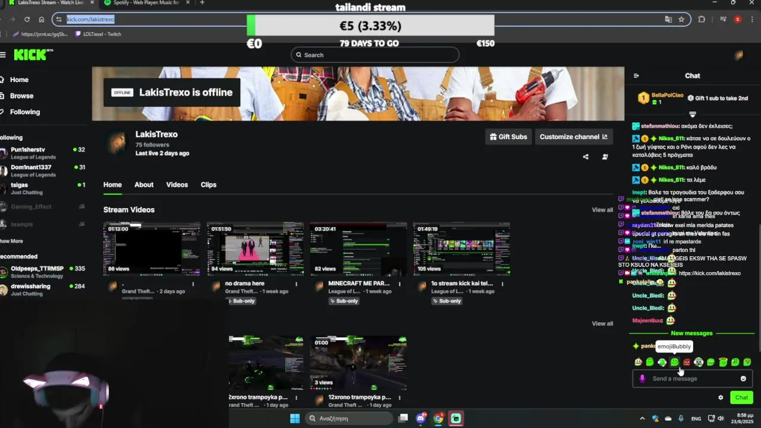Expand the Show More channels list
This screenshot has width=761, height=428.
(x=11, y=241)
